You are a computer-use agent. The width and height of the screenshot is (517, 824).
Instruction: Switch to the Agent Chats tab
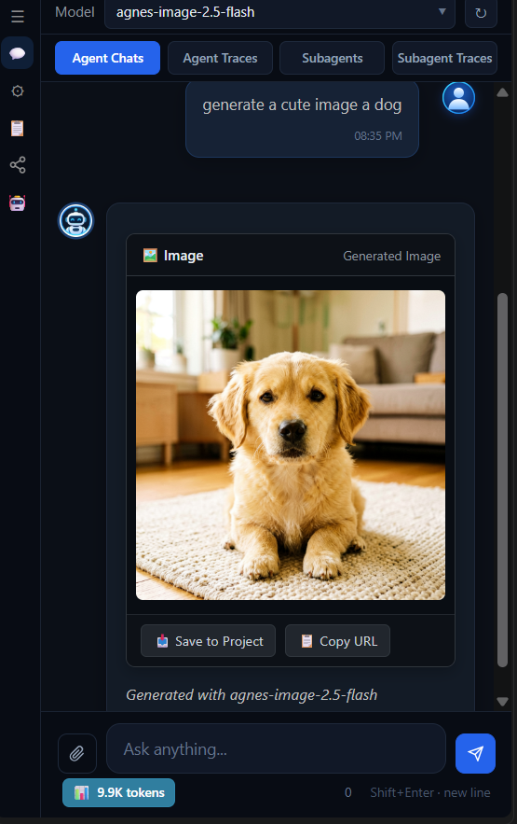(107, 58)
